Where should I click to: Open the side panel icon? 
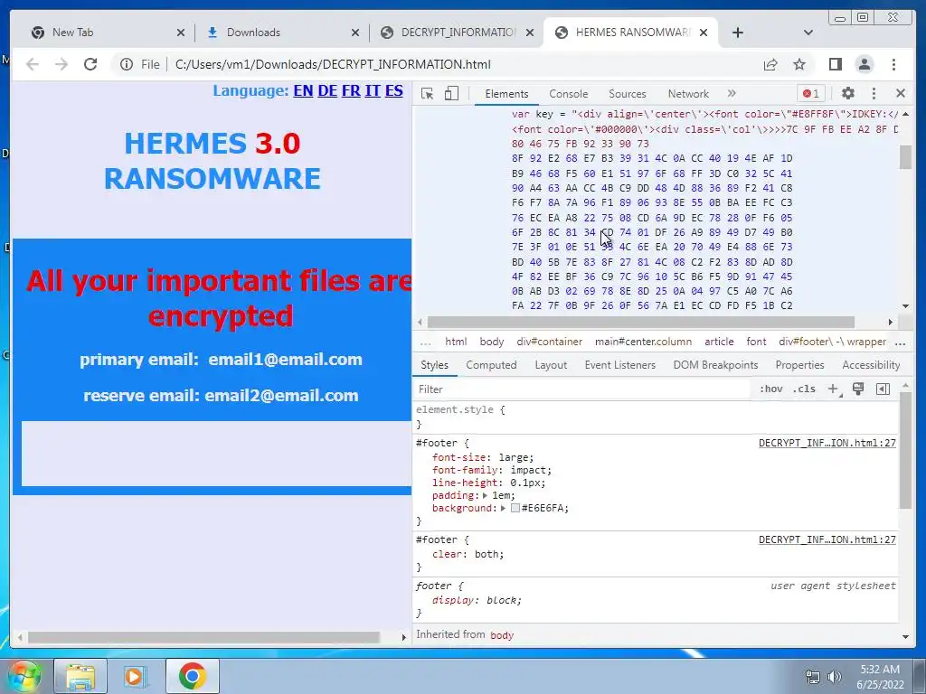(x=835, y=64)
